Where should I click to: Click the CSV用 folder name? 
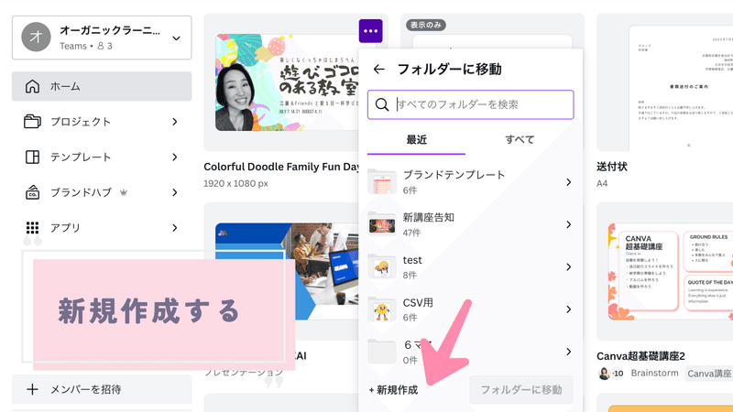(418, 303)
